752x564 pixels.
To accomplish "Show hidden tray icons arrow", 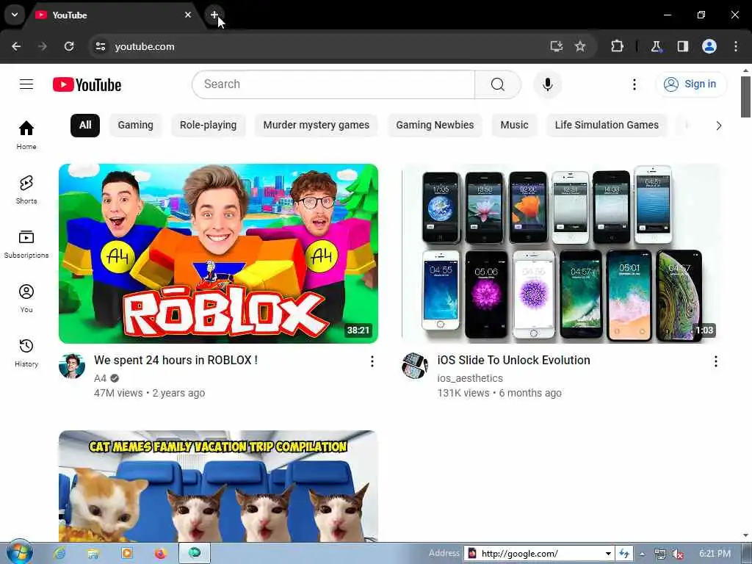I will [x=642, y=554].
